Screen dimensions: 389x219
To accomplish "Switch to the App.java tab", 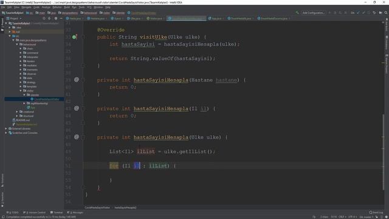I will coord(216,18).
